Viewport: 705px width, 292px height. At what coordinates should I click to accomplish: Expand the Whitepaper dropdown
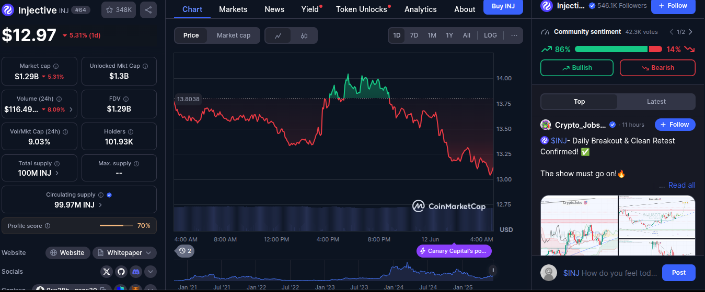point(124,253)
